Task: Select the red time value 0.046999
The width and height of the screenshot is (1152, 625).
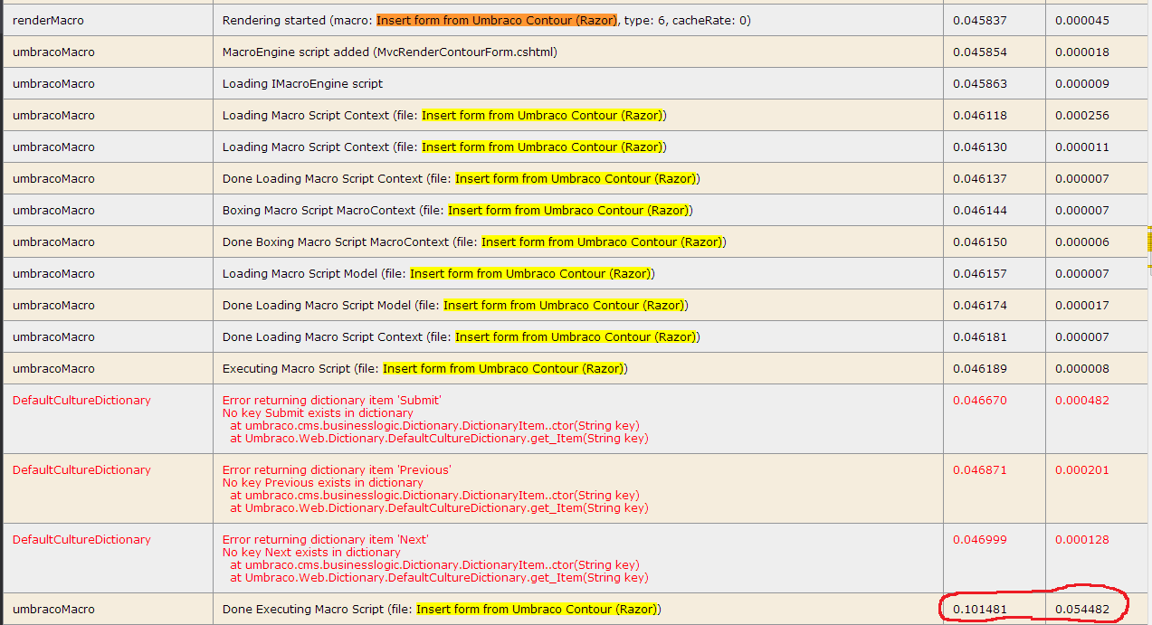Action: pyautogui.click(x=980, y=539)
